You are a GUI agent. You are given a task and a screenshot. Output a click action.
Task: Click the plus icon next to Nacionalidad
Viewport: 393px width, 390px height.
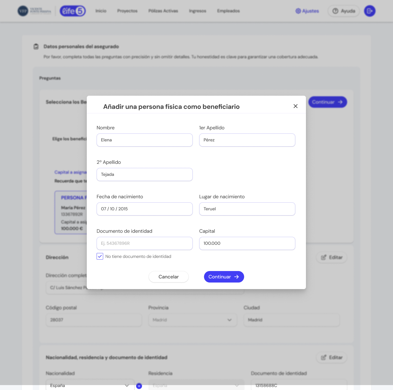tap(139, 386)
